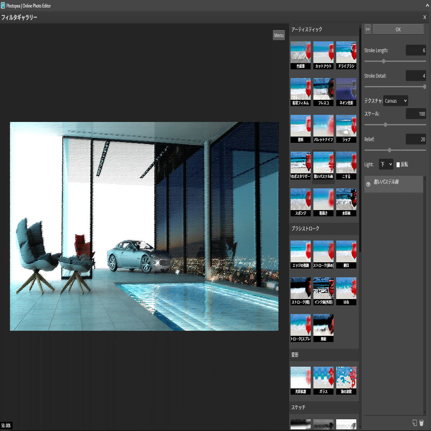Apply the ラップ filter thumbnail
431x431 pixels.
[x=346, y=129]
